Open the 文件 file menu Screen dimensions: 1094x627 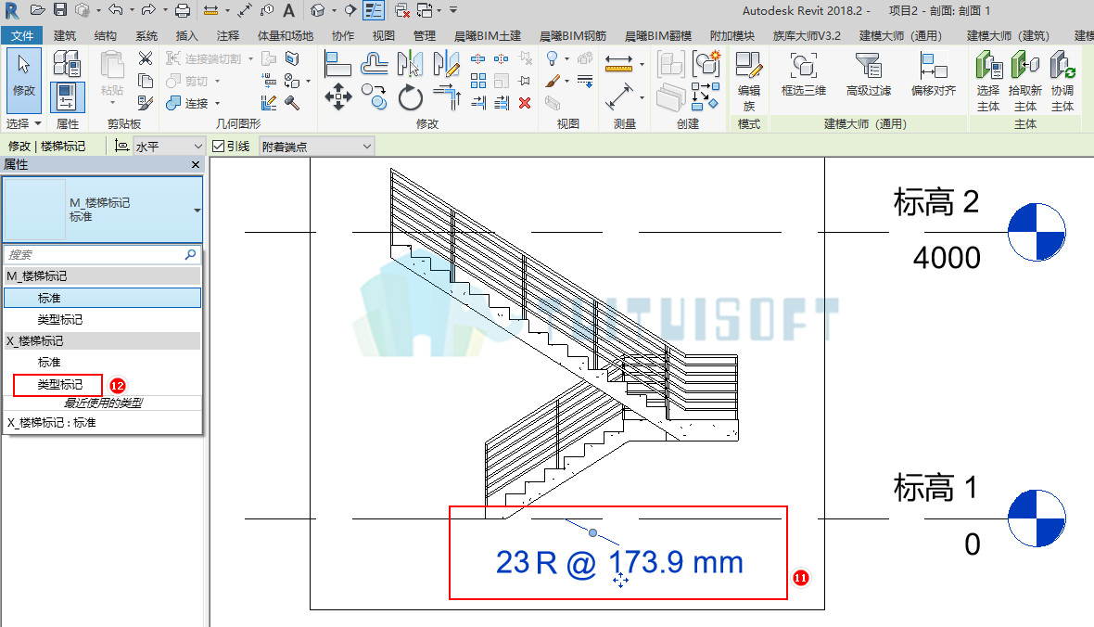click(21, 35)
